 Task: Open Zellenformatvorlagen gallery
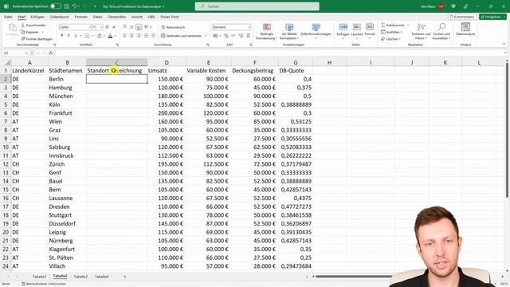point(316,32)
